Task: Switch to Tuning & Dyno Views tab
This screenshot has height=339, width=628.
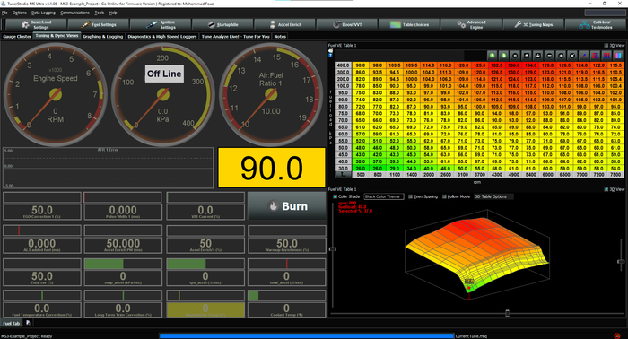Action: coord(57,36)
